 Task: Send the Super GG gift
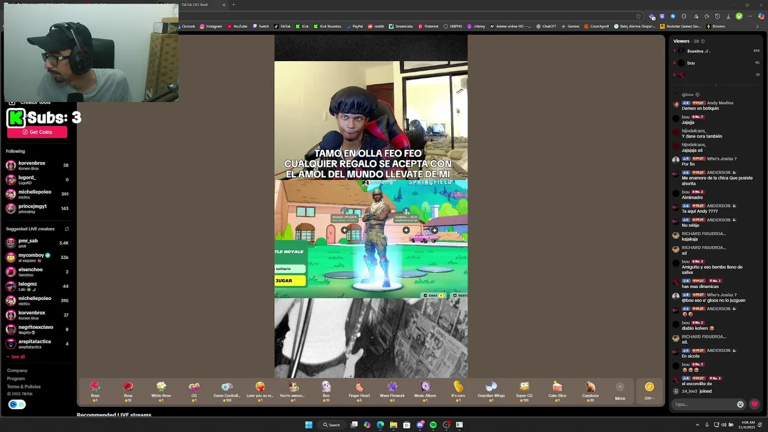coord(524,391)
